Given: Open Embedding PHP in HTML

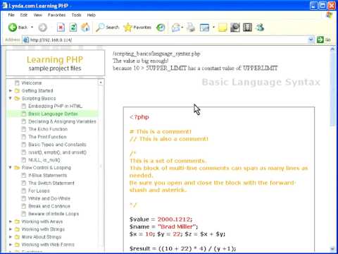Looking at the screenshot, I should click(56, 106).
